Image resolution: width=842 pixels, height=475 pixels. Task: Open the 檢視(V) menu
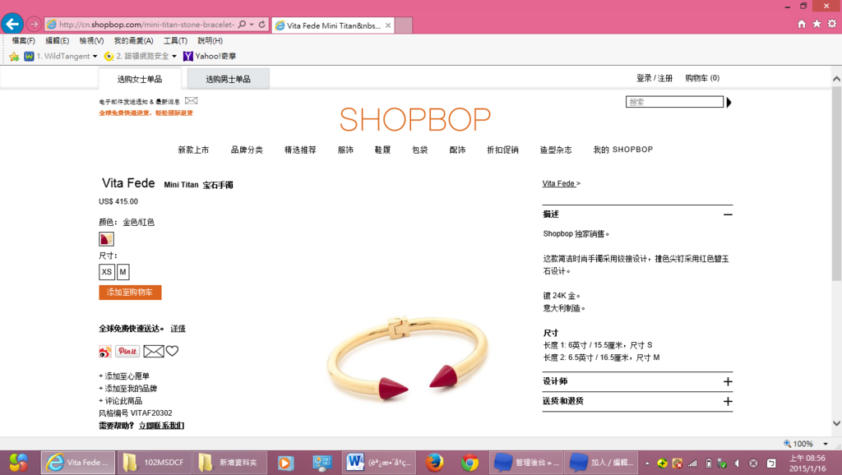tap(91, 41)
